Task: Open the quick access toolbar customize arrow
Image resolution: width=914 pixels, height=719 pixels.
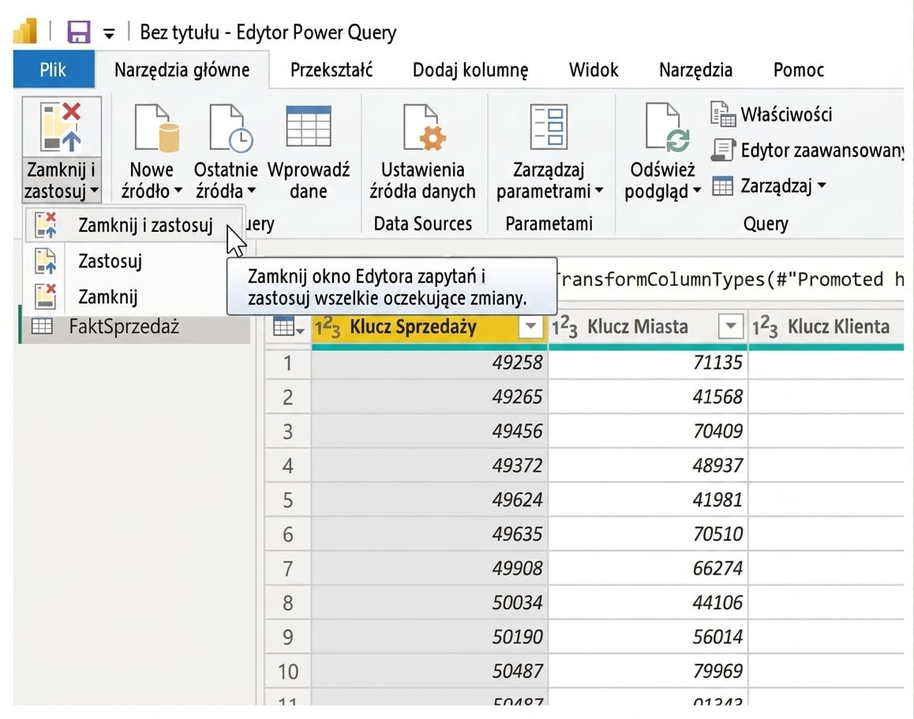Action: point(109,34)
